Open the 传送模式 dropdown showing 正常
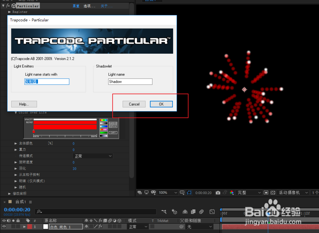Image resolution: width=319 pixels, height=233 pixels. click(93, 156)
